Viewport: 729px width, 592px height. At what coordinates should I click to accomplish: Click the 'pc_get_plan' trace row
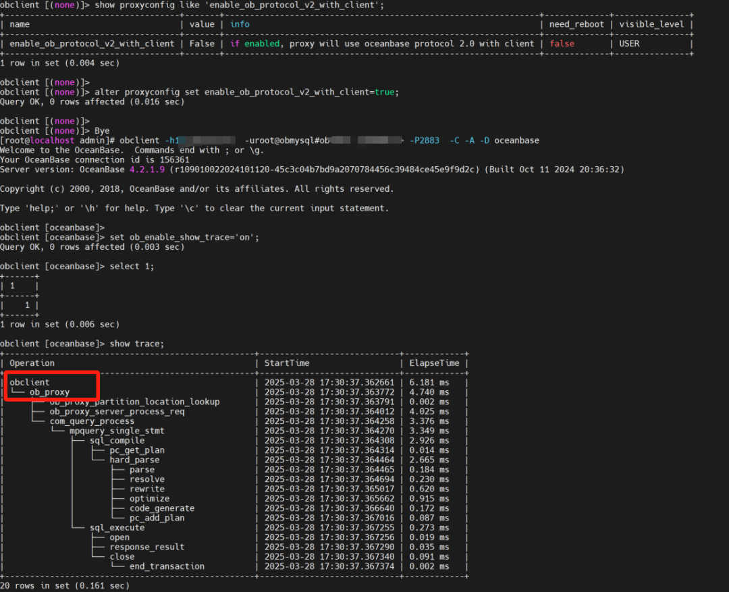tap(234, 450)
